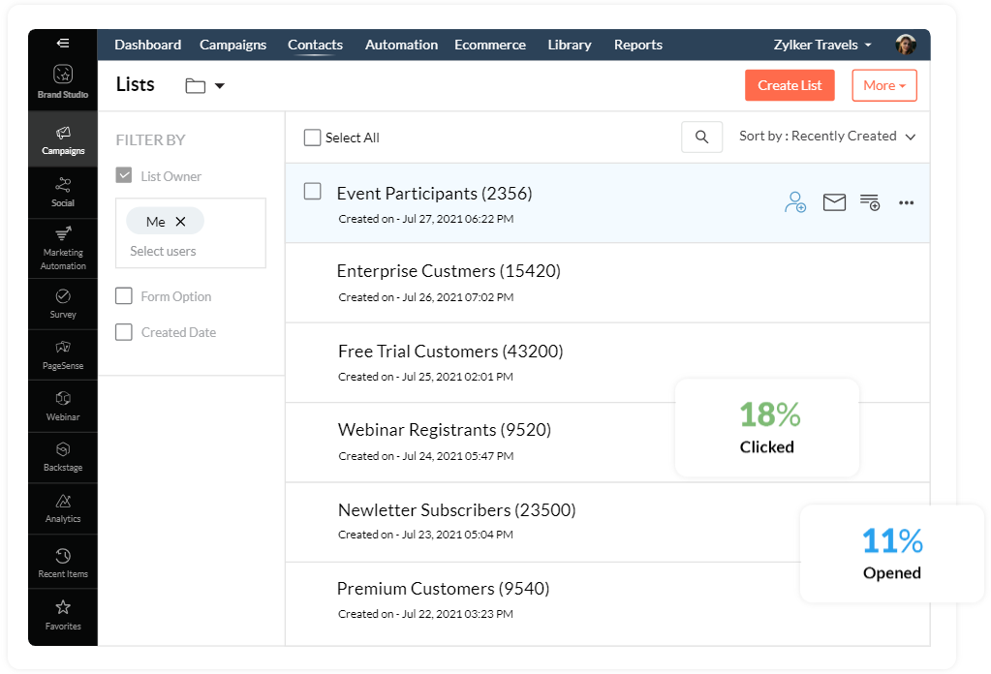The width and height of the screenshot is (991, 674).
Task: Open Brand Studio in sidebar
Action: click(x=63, y=80)
